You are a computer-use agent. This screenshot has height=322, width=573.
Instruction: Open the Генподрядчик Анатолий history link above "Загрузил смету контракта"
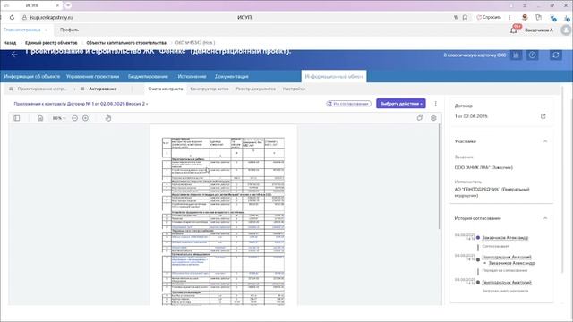(x=507, y=283)
